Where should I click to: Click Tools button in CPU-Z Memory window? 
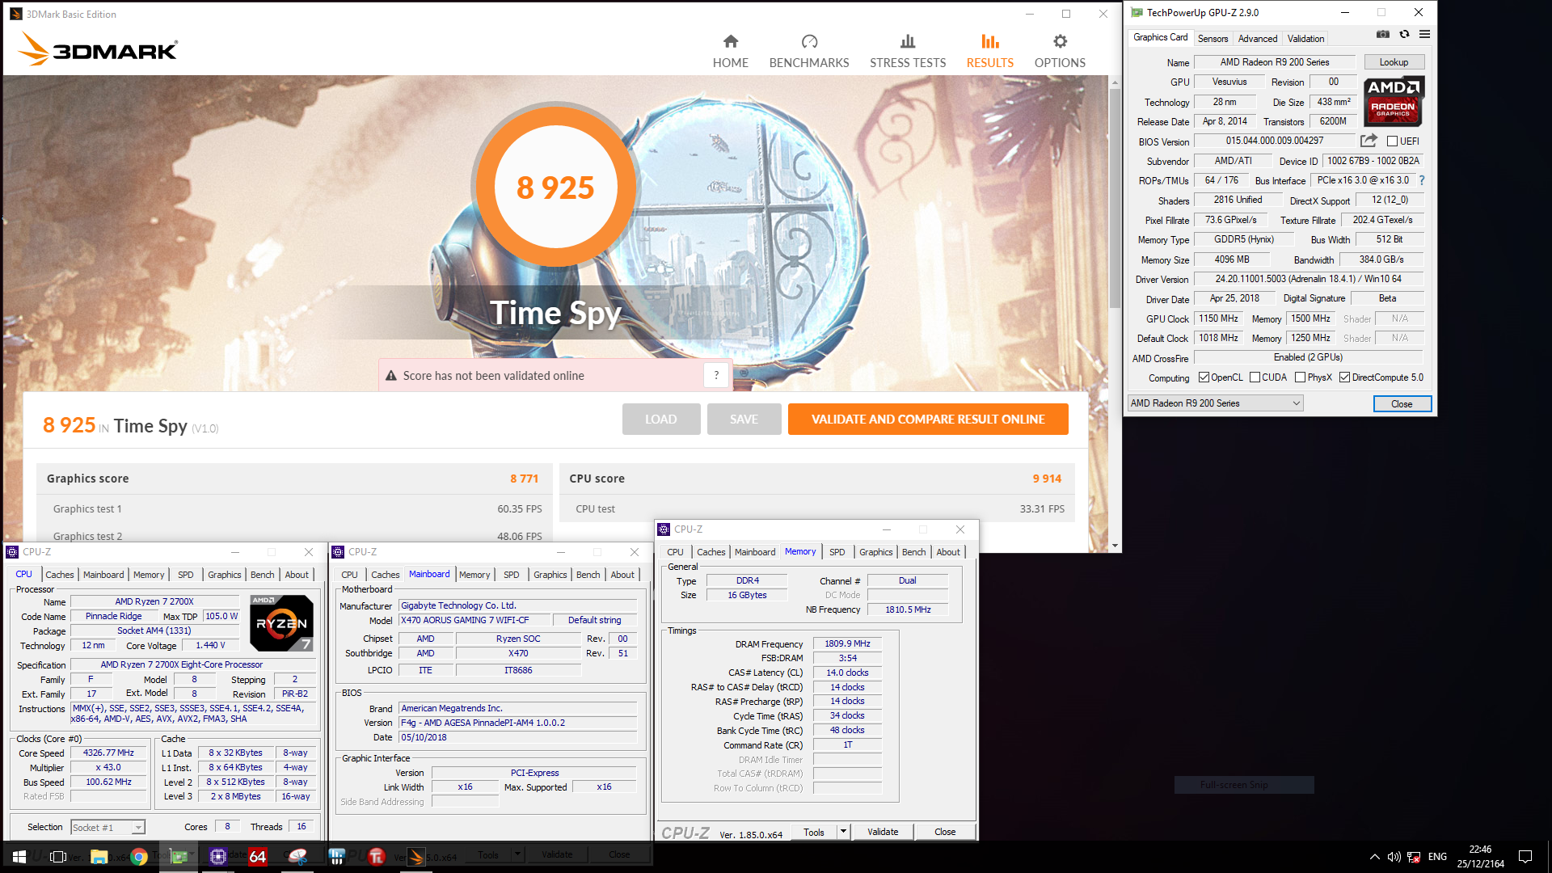pyautogui.click(x=814, y=832)
